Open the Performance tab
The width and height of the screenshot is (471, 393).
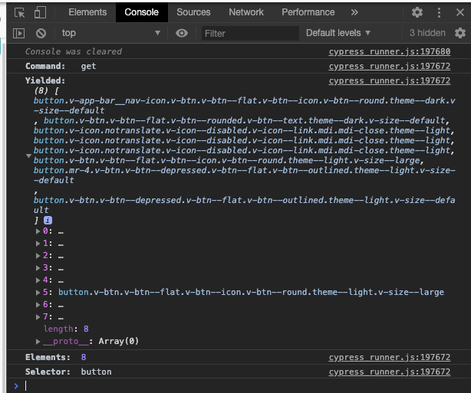click(x=308, y=12)
